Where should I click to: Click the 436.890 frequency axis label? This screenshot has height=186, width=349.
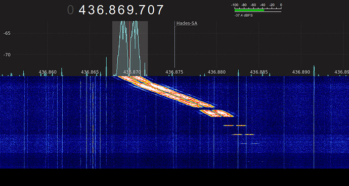301,72
